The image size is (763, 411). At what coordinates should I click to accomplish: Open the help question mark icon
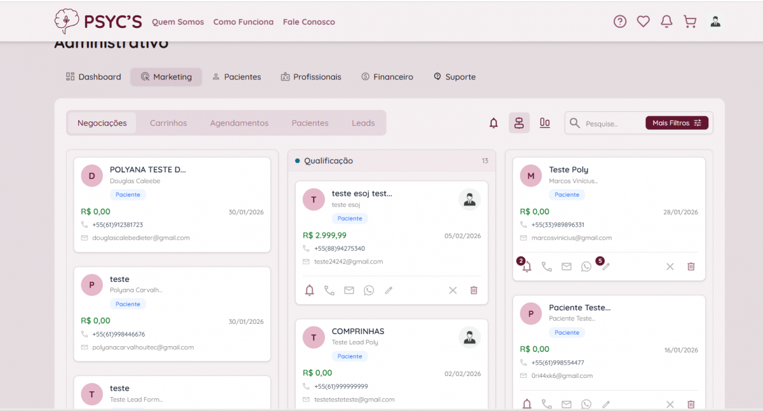click(x=620, y=22)
